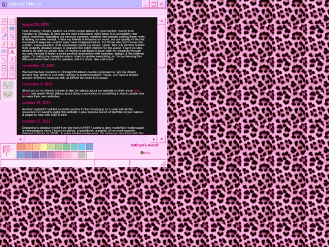Choose the Fill With Color bucket tool
329x247 pixels.
[12, 29]
